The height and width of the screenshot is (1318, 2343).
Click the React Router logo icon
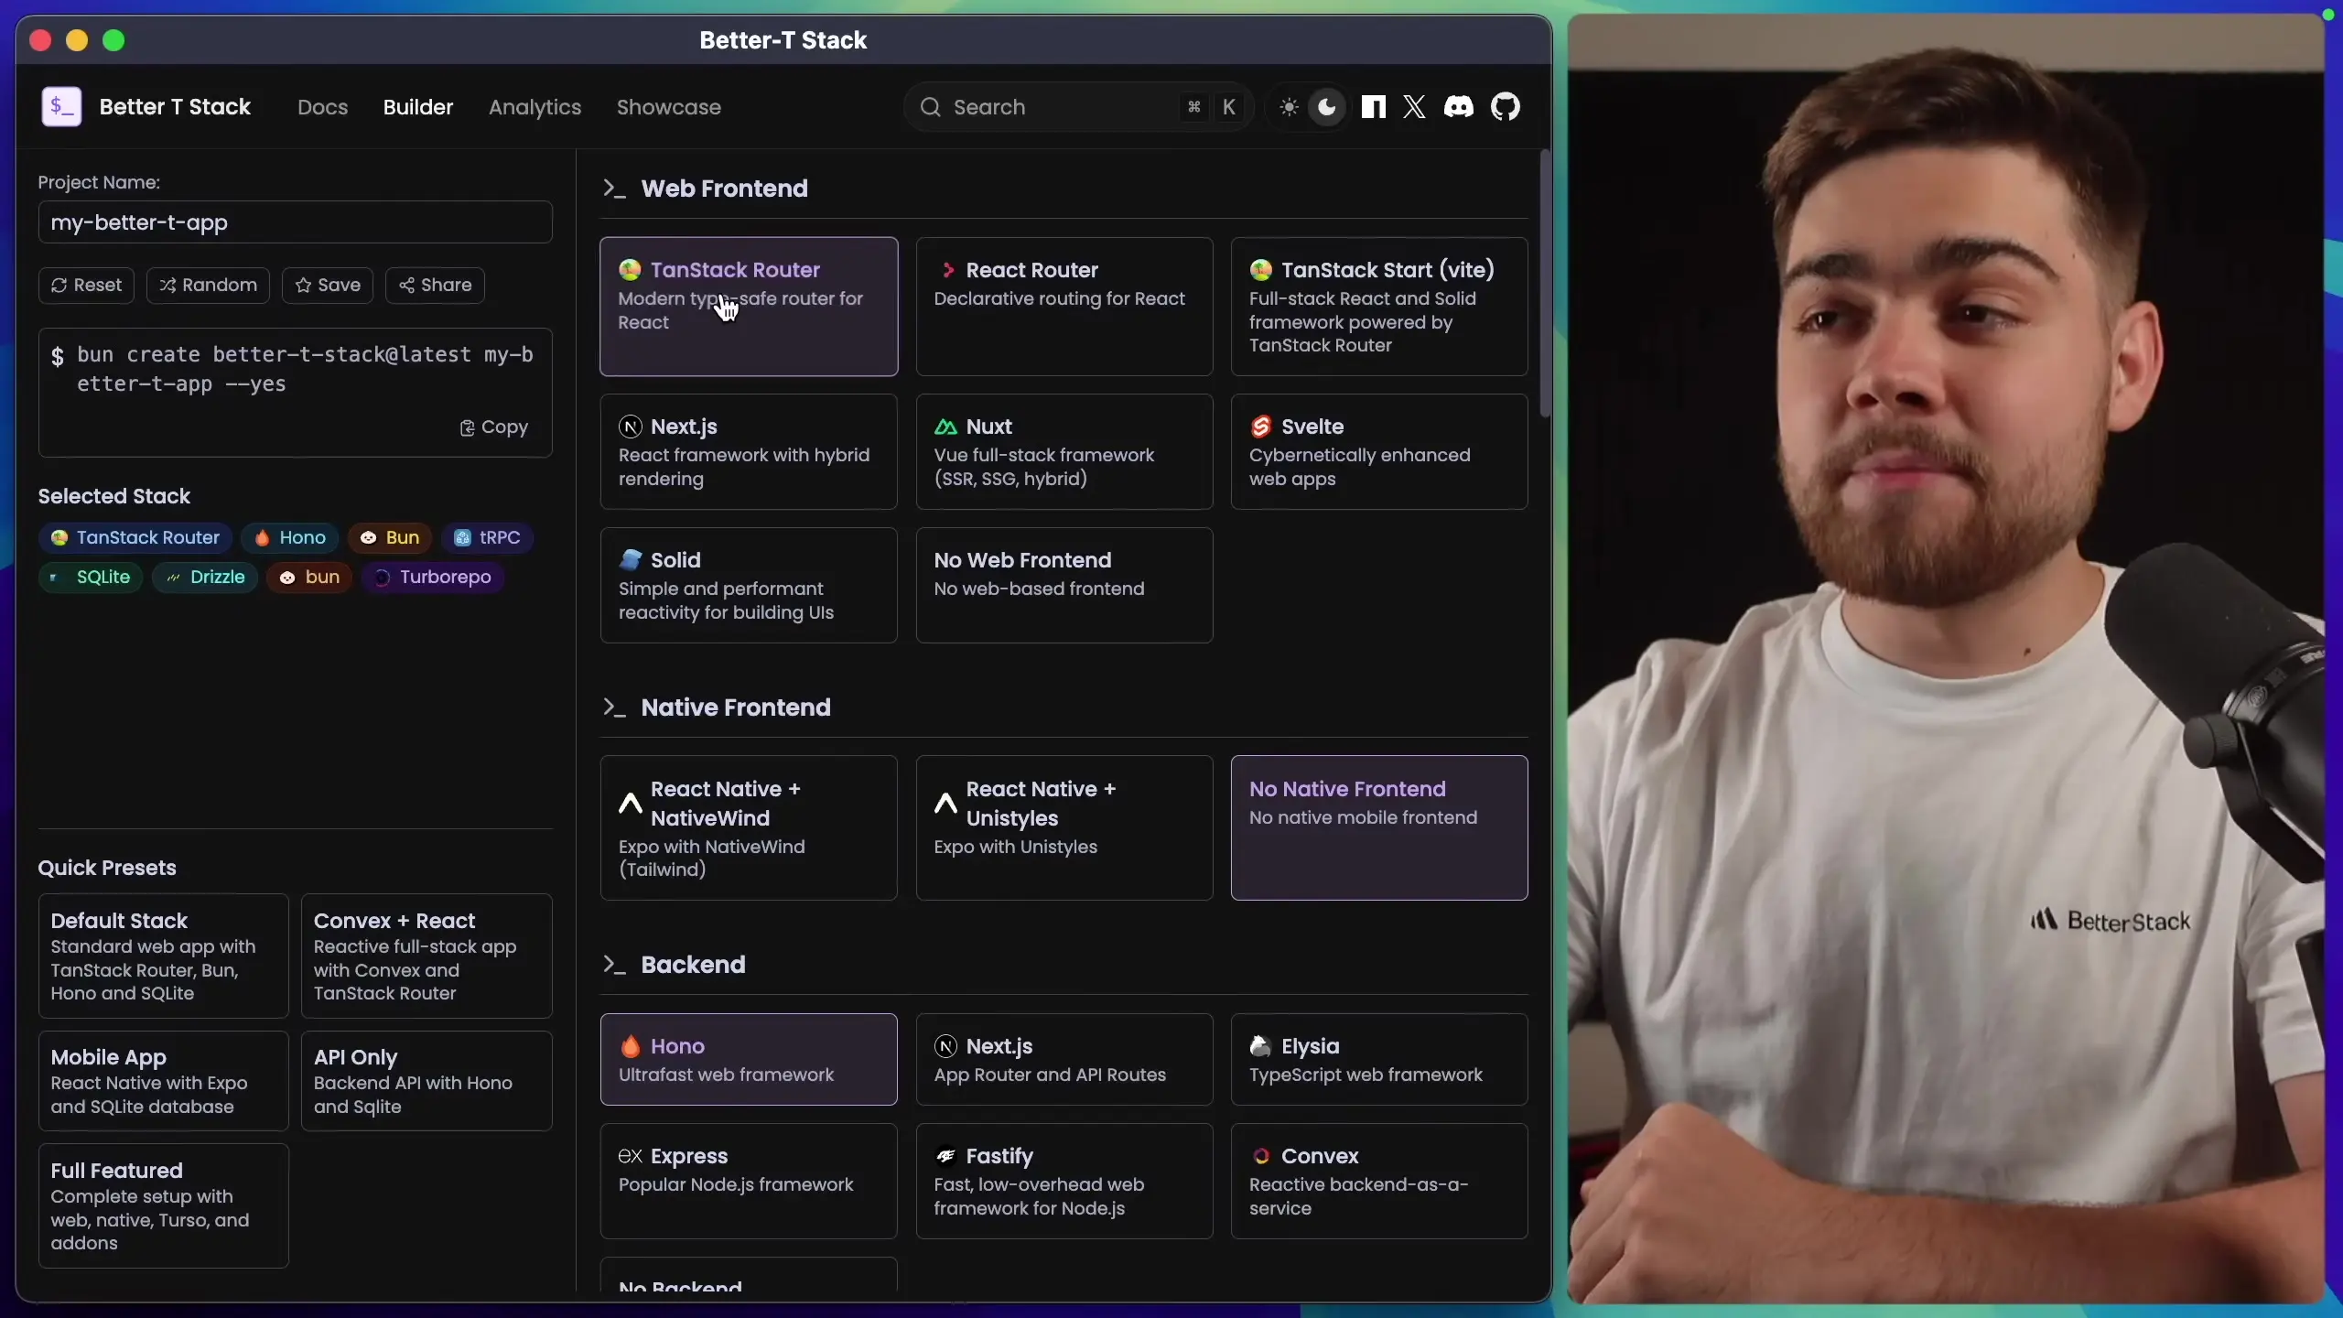coord(946,270)
